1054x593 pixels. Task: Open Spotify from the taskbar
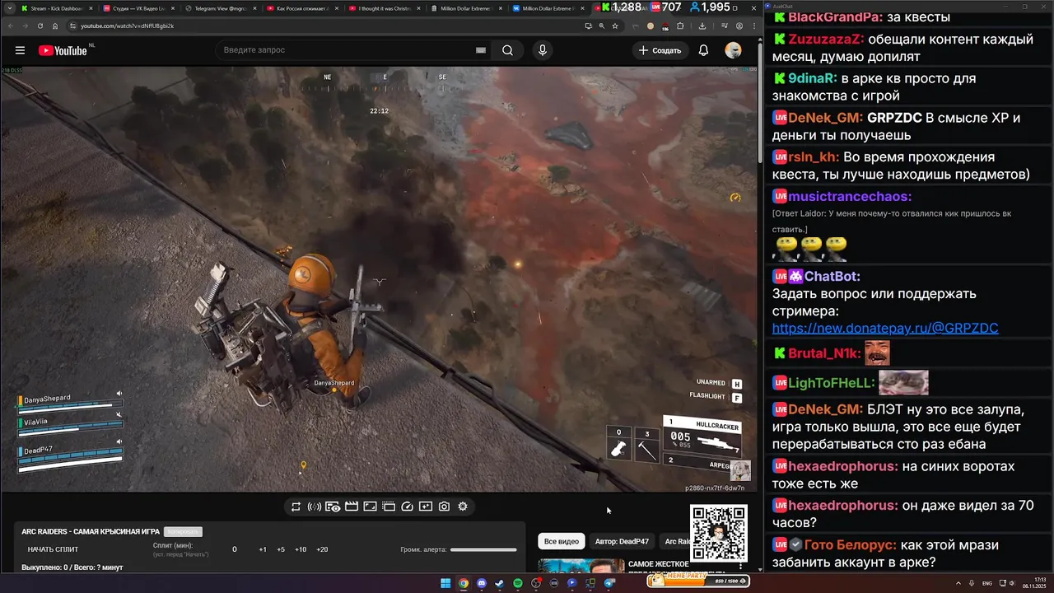[x=518, y=583]
